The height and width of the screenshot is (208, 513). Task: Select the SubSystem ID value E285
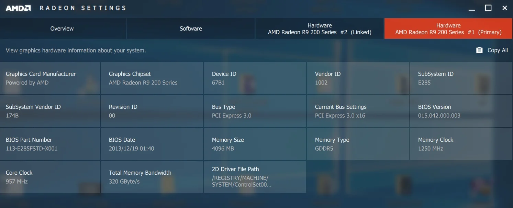click(x=424, y=83)
